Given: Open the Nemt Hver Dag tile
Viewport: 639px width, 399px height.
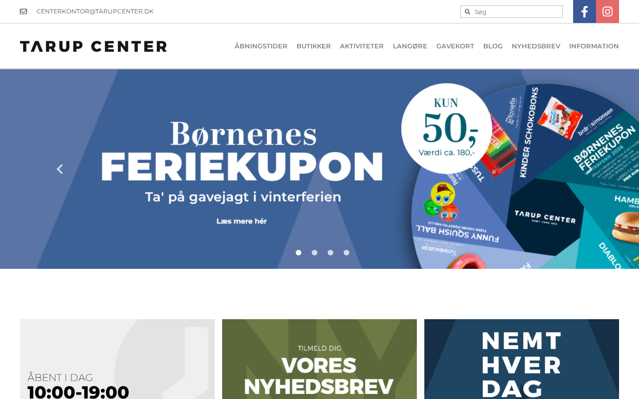Looking at the screenshot, I should click(x=522, y=359).
